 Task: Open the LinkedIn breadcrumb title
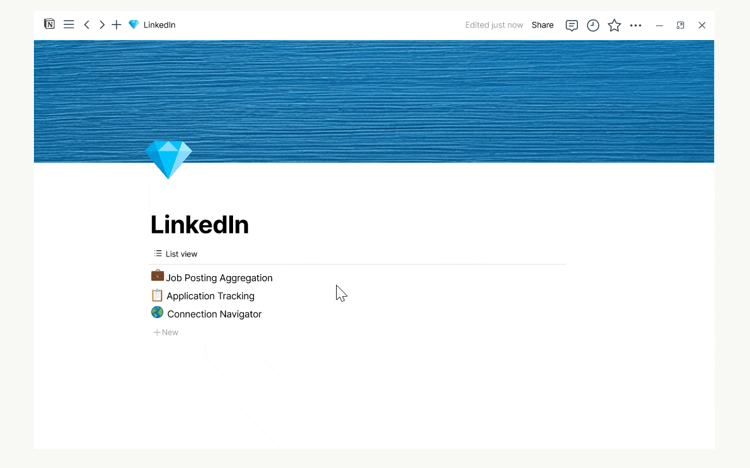click(160, 25)
